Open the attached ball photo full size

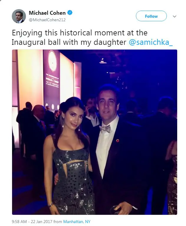(x=95, y=132)
